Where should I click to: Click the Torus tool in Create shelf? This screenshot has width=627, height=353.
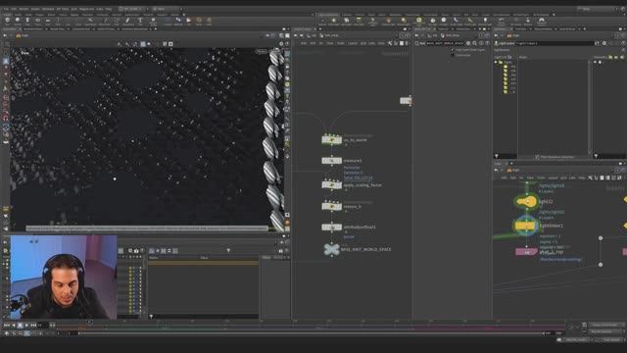(x=38, y=21)
